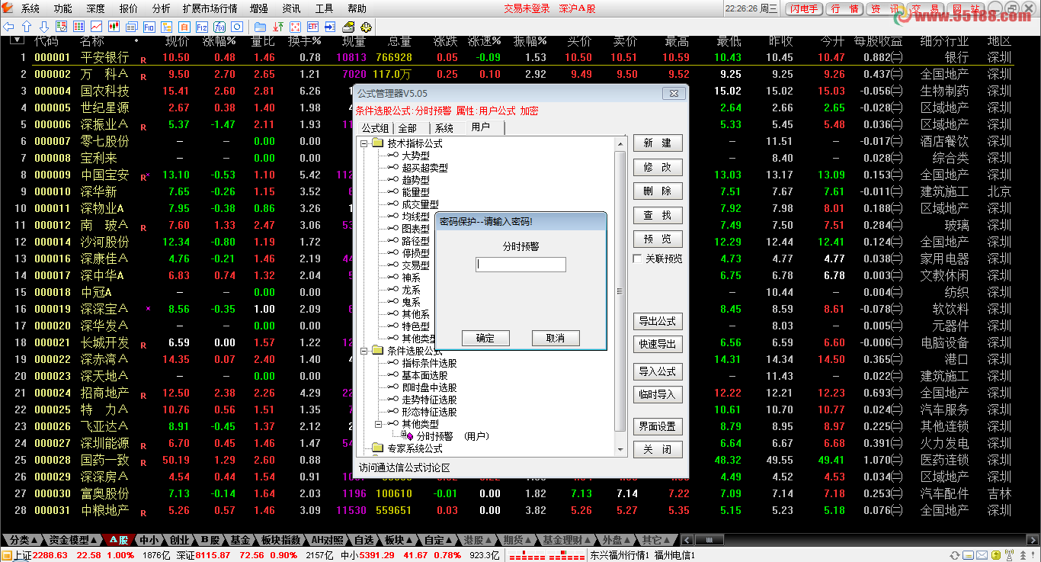Click the 细分行业 column header
The width and height of the screenshot is (1041, 562).
(944, 40)
